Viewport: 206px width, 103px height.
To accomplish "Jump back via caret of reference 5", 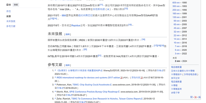I will (x=55, y=99).
